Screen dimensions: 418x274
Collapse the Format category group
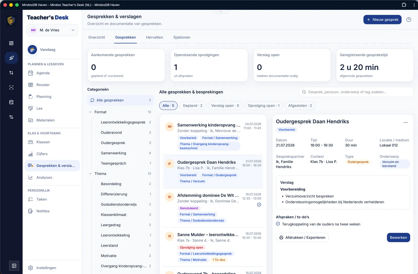pos(90,112)
